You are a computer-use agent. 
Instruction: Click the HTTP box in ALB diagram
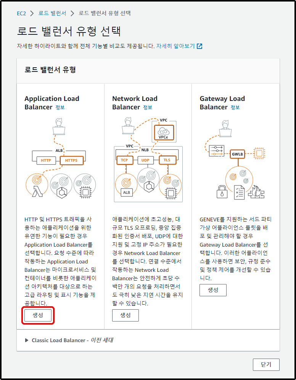pyautogui.click(x=46, y=161)
